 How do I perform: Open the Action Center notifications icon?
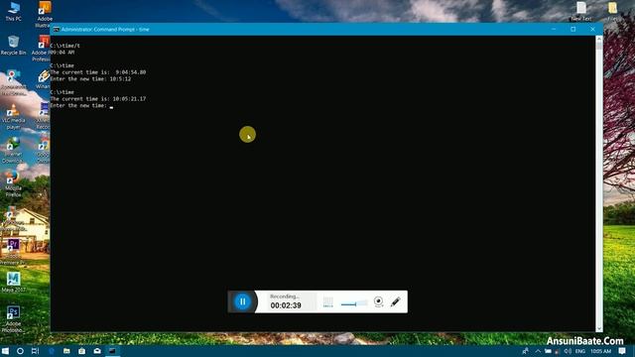pos(622,351)
